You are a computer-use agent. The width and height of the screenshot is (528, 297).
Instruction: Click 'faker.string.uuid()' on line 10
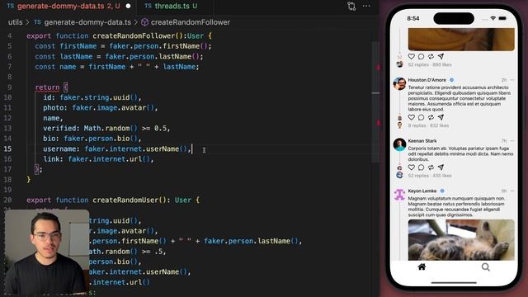(99, 97)
